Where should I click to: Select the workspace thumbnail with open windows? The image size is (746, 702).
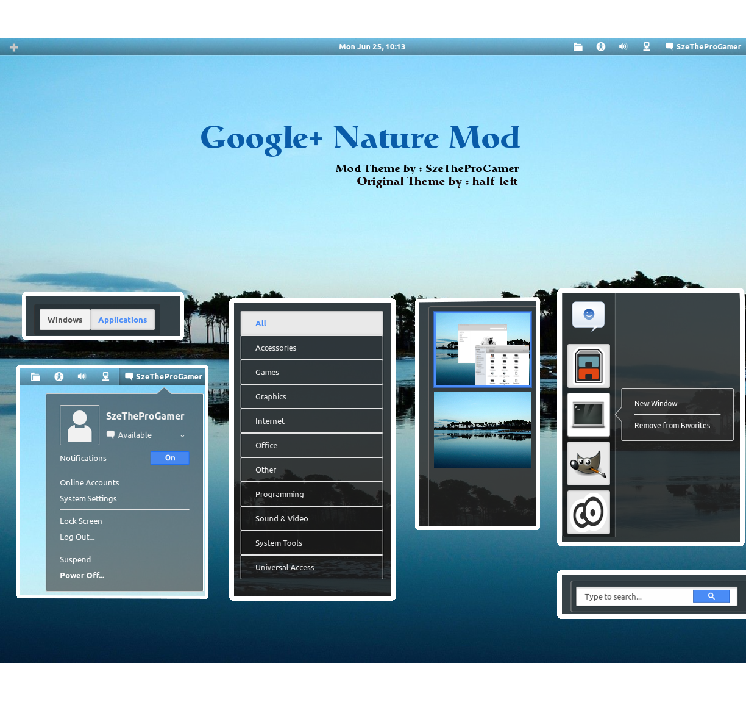[483, 349]
